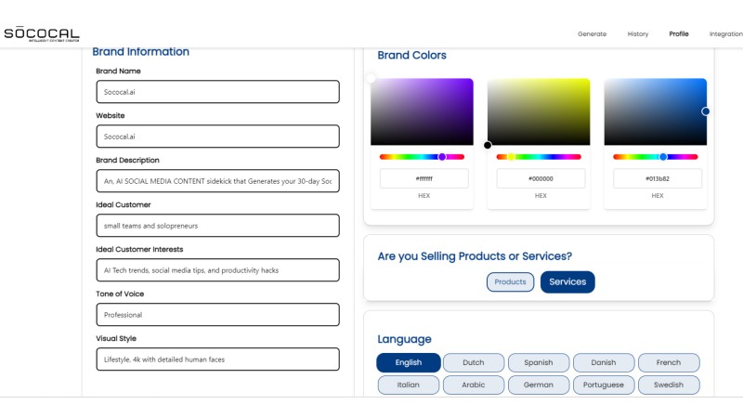
Task: Click the yellow color picker area
Action: pyautogui.click(x=539, y=111)
